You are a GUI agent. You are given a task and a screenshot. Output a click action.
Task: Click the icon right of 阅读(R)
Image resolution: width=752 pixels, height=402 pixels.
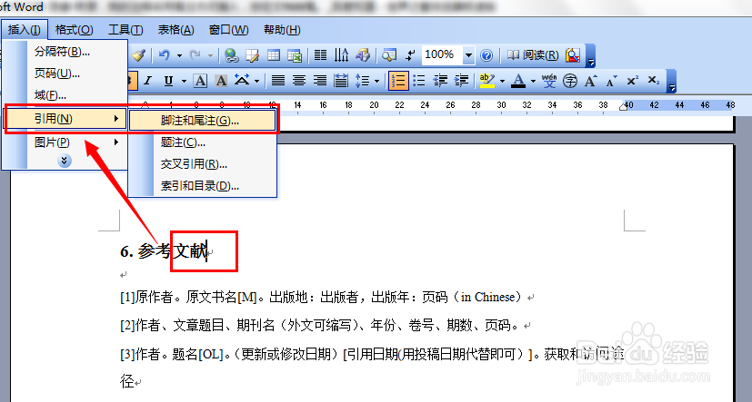pyautogui.click(x=573, y=55)
